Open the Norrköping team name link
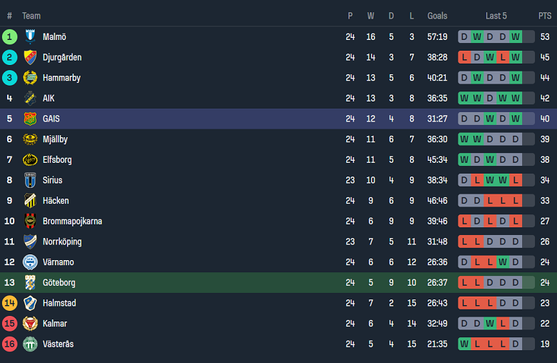 pos(62,242)
